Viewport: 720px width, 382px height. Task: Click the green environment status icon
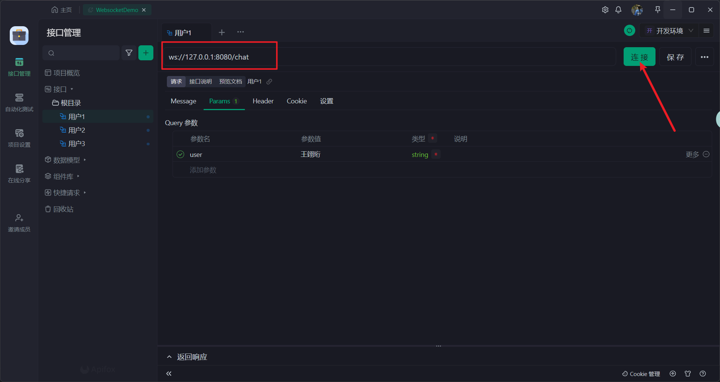tap(629, 31)
